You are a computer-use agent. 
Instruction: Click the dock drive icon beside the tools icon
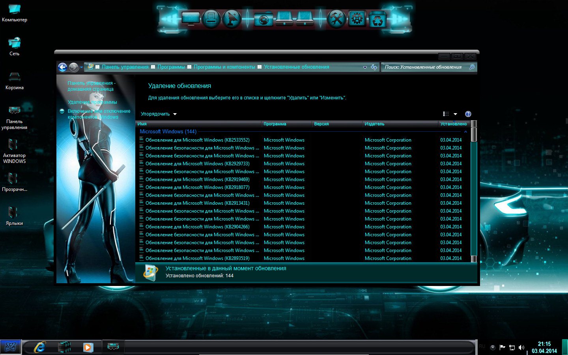305,19
